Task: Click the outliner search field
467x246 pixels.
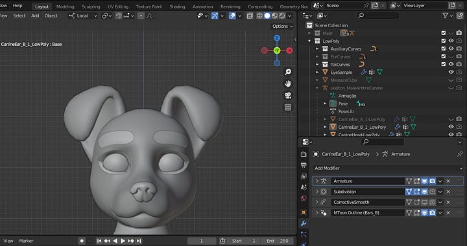Action: click(x=377, y=16)
